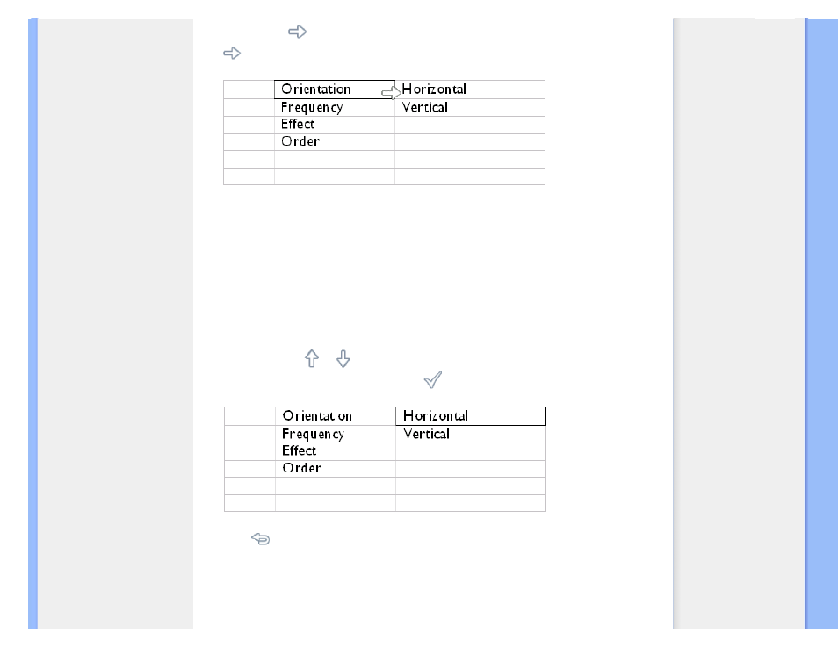Click the up arrow icon
The image size is (838, 648).
(312, 358)
